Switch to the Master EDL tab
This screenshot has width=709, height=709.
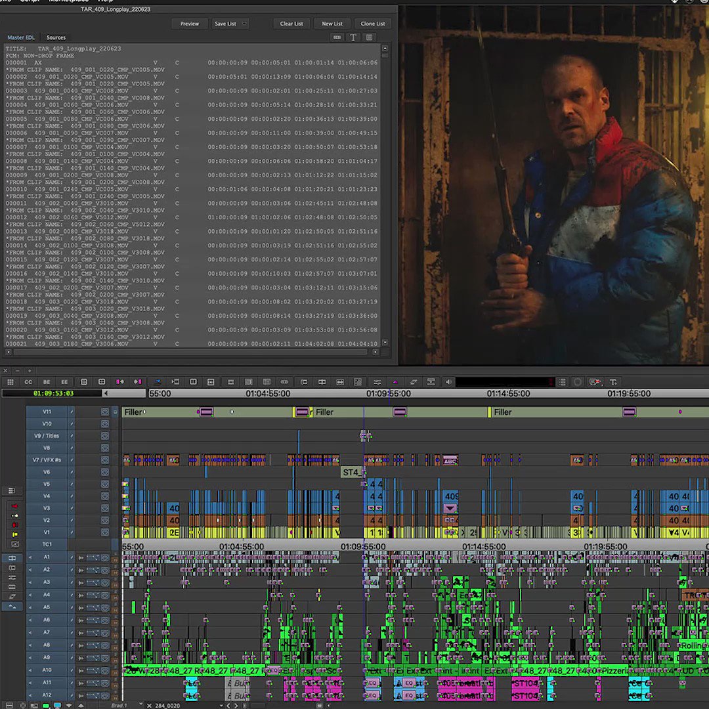pos(21,37)
